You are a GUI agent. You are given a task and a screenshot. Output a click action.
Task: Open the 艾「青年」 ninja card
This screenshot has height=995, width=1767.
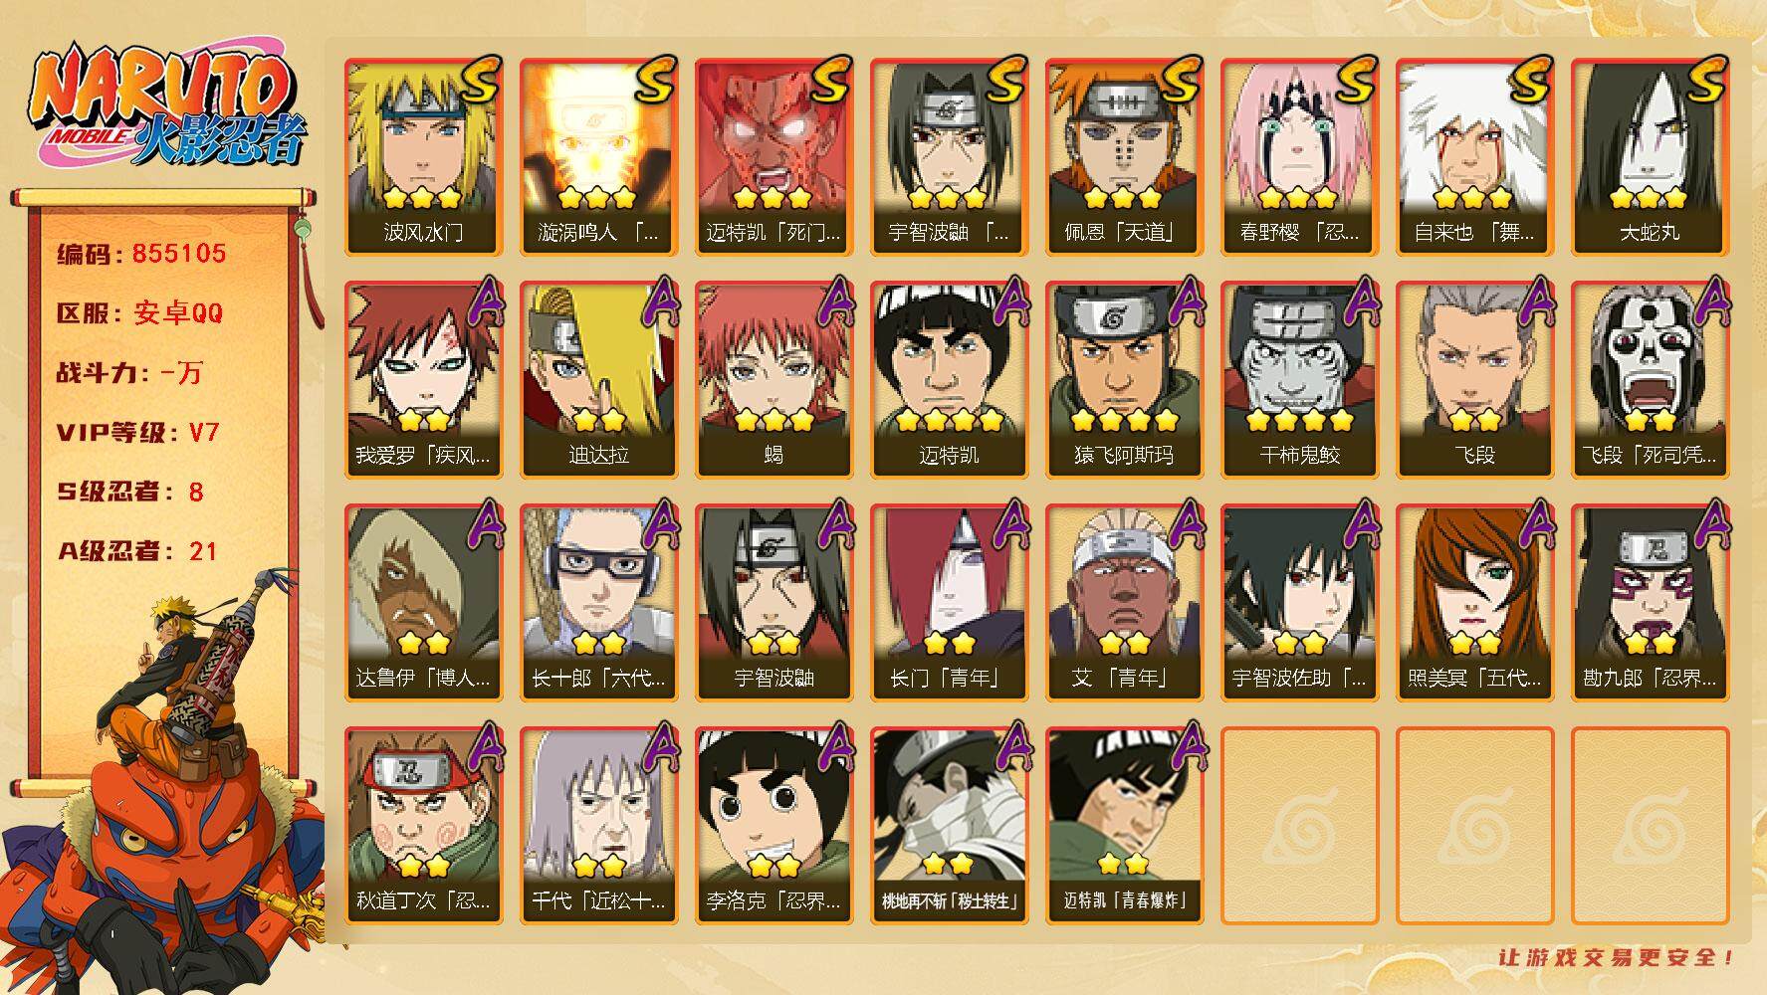(1124, 603)
